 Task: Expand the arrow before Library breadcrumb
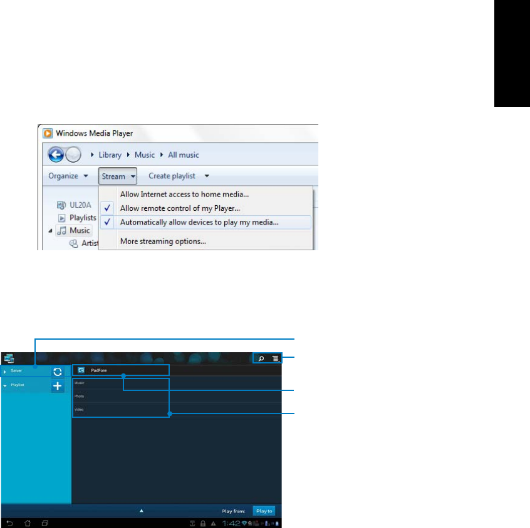[x=92, y=155]
